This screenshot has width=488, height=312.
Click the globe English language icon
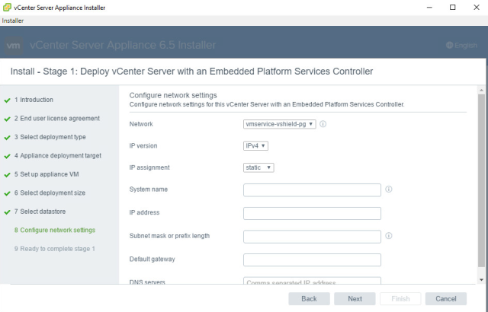tap(449, 46)
